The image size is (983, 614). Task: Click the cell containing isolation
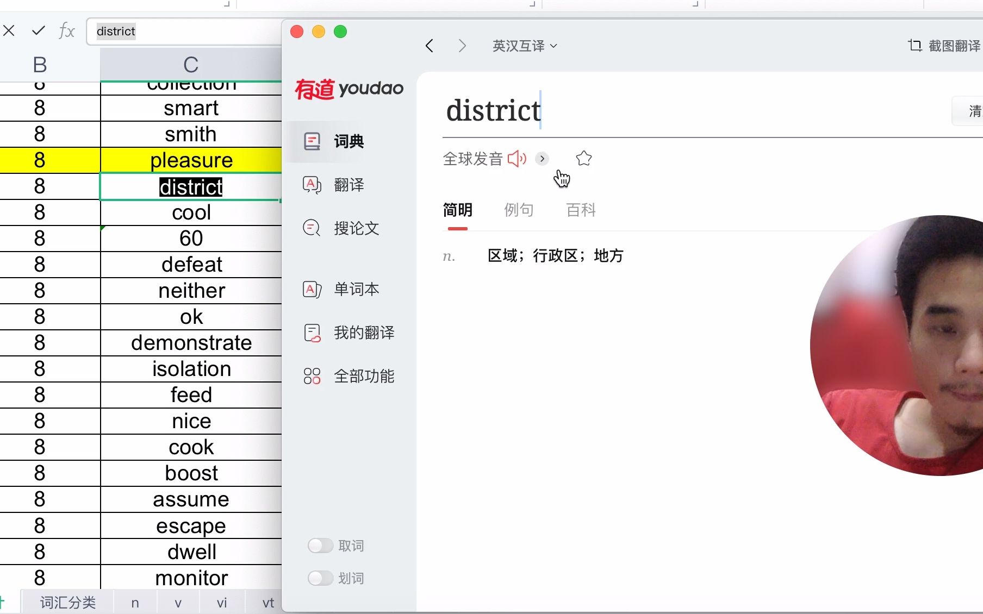click(x=191, y=369)
